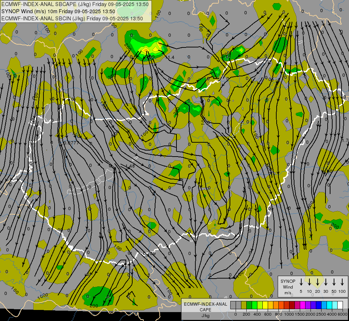Click the SYNOP Wind m/s legend title

(x=288, y=287)
